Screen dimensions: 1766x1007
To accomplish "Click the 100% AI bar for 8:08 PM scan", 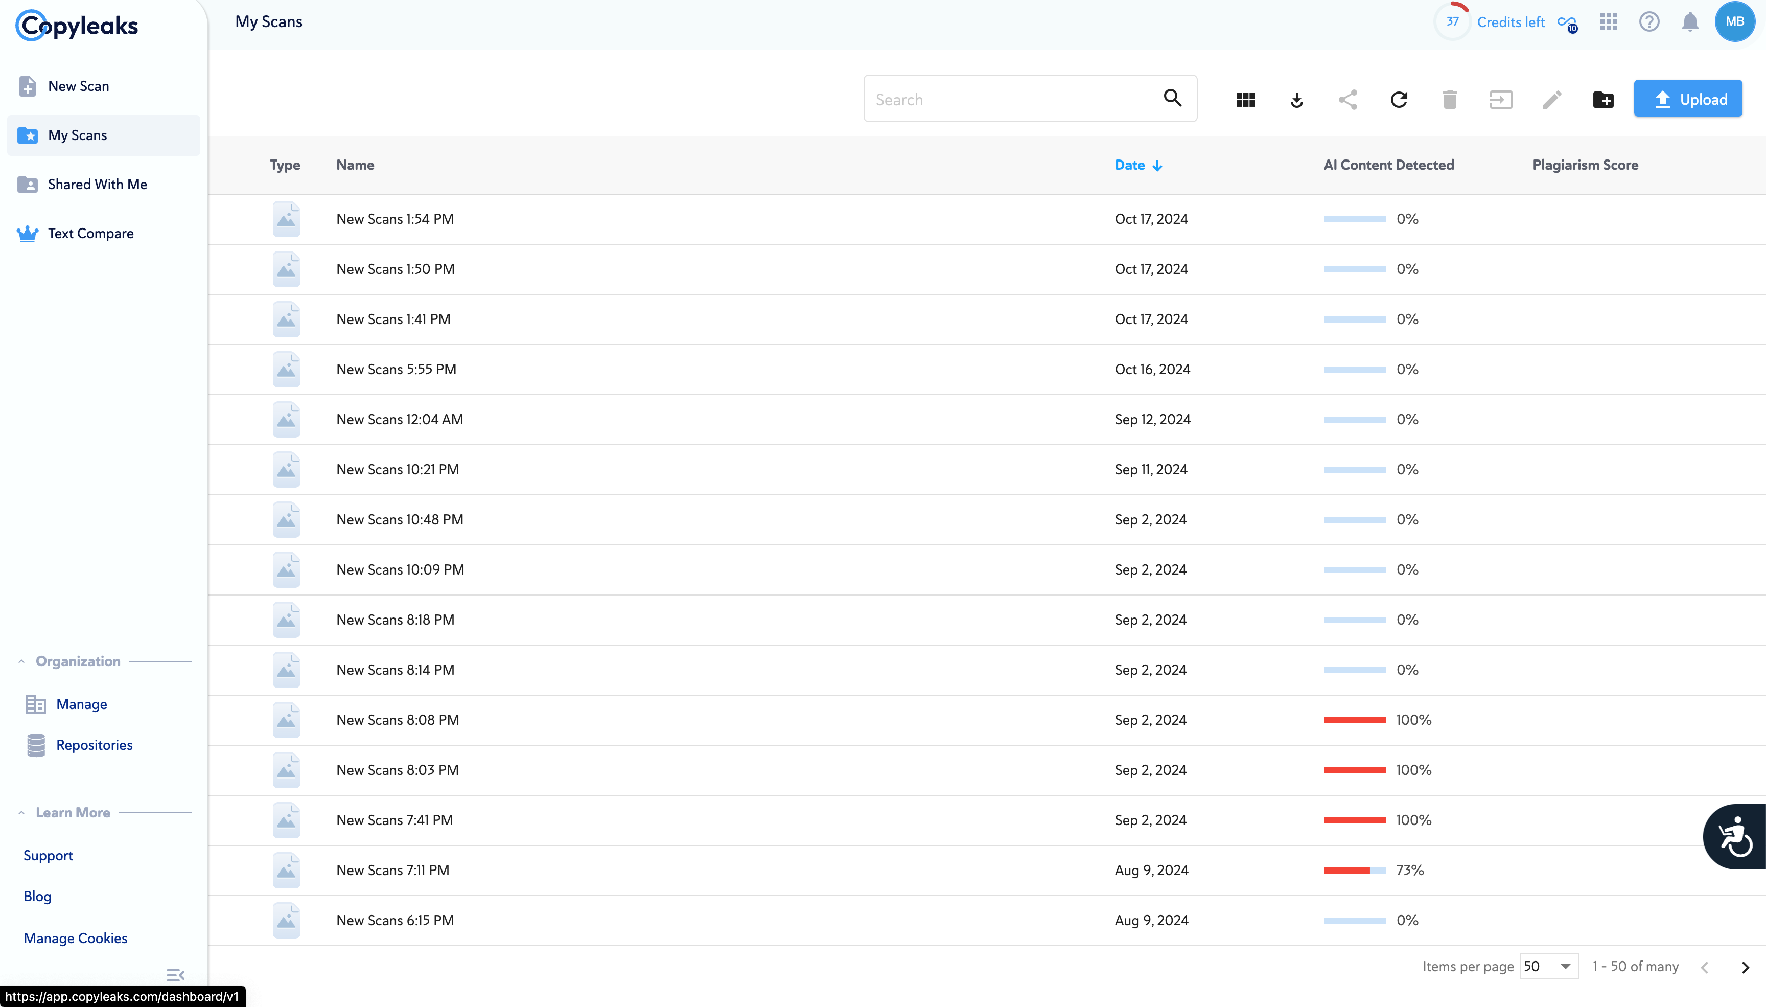I will (x=1354, y=720).
